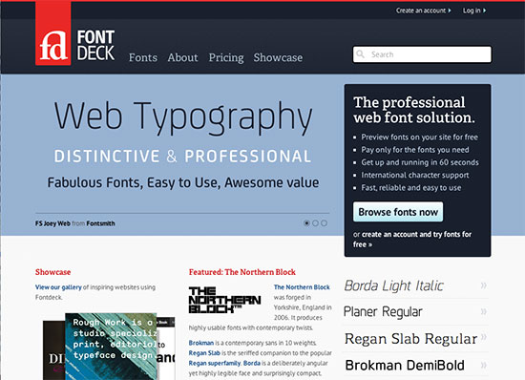The width and height of the screenshot is (525, 380).
Task: Click Get up and running in 60 seconds
Action: click(x=420, y=162)
